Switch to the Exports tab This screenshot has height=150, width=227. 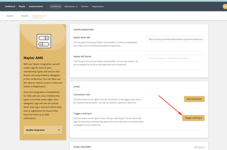tap(10, 16)
